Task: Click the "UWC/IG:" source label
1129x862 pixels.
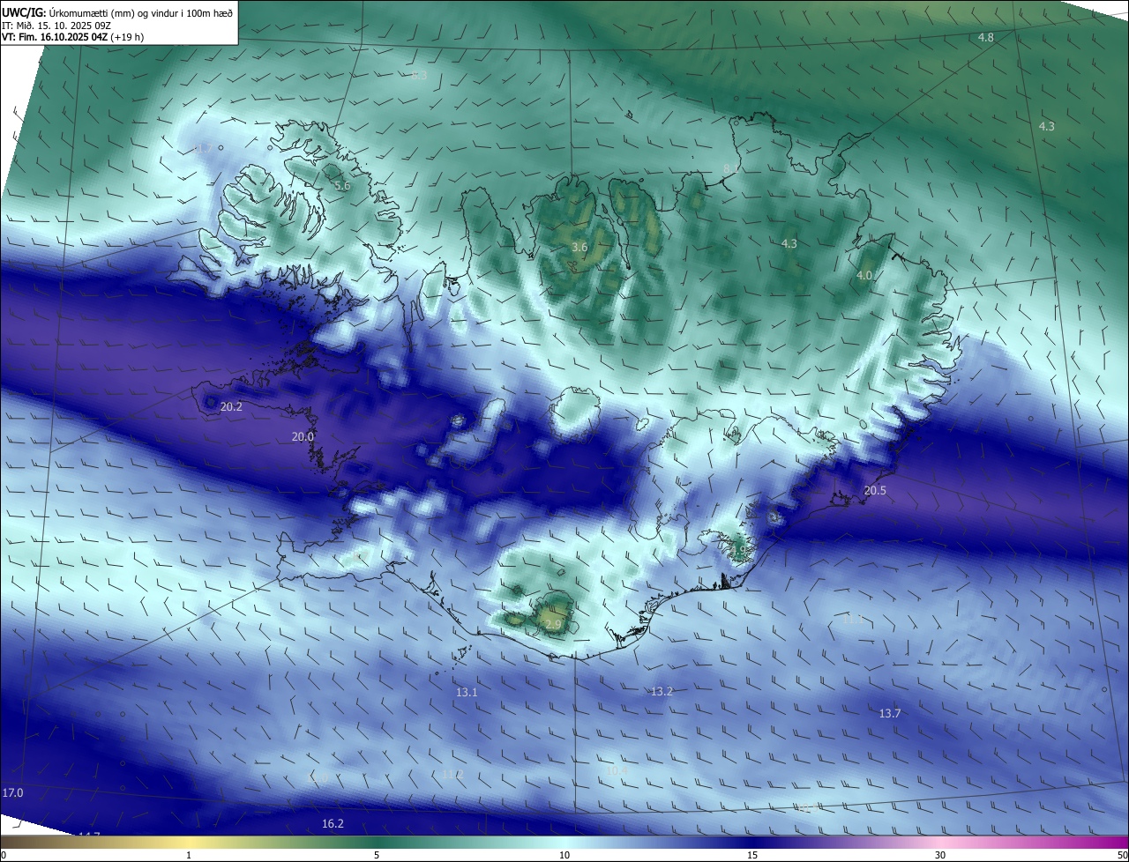Action: pos(24,11)
